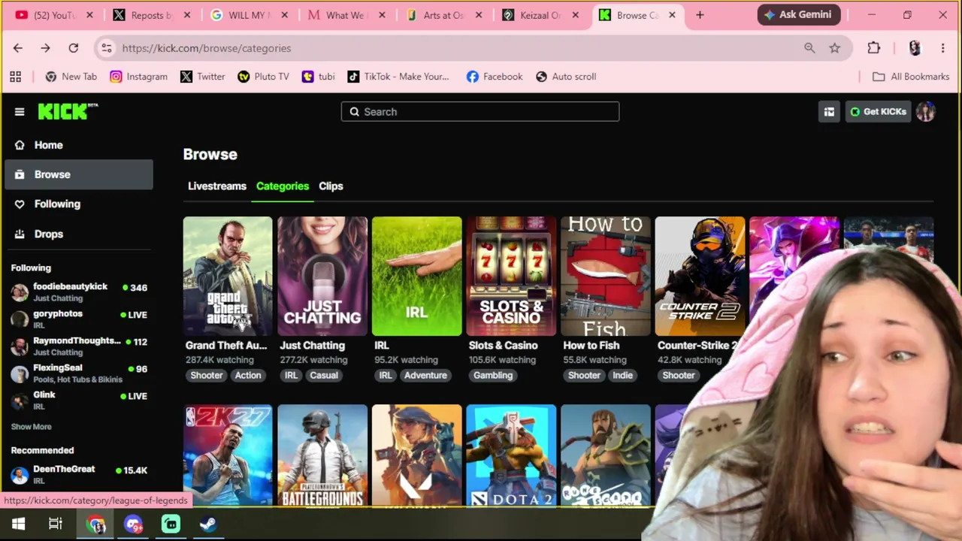
Task: Switch to the Arts at Os browser tab
Action: pos(443,15)
